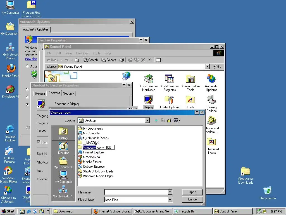The width and height of the screenshot is (286, 215).
Task: Go up one level in Change Icon dialog
Action: tap(163, 120)
